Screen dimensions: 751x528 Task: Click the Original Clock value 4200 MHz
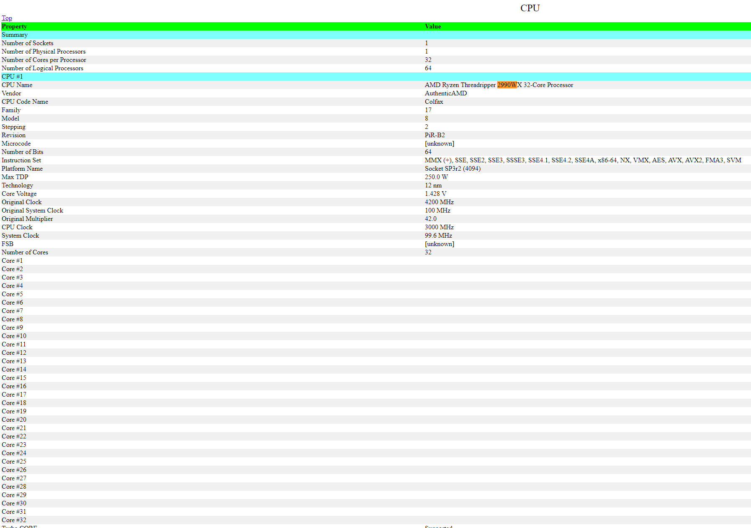click(x=439, y=202)
